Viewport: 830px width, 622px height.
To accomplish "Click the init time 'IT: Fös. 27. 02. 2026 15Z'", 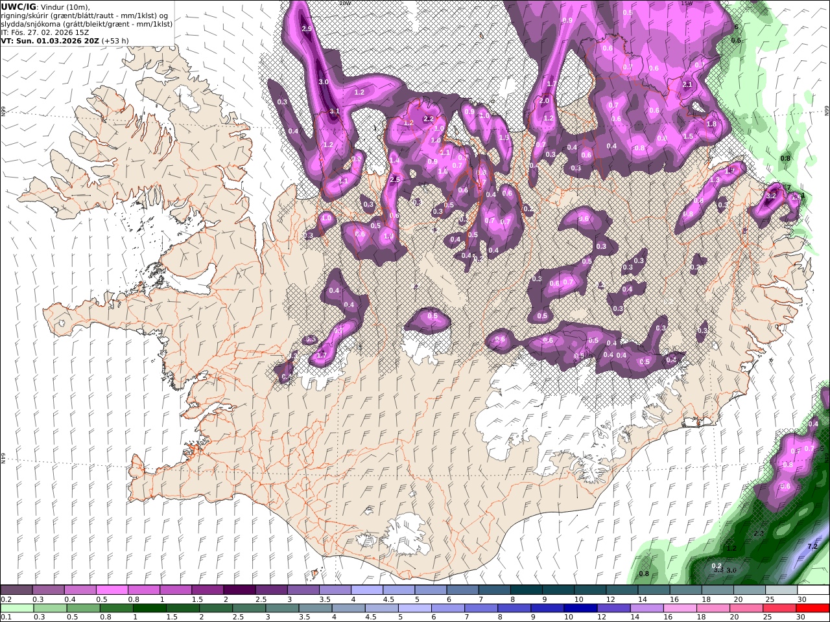I will [45, 32].
